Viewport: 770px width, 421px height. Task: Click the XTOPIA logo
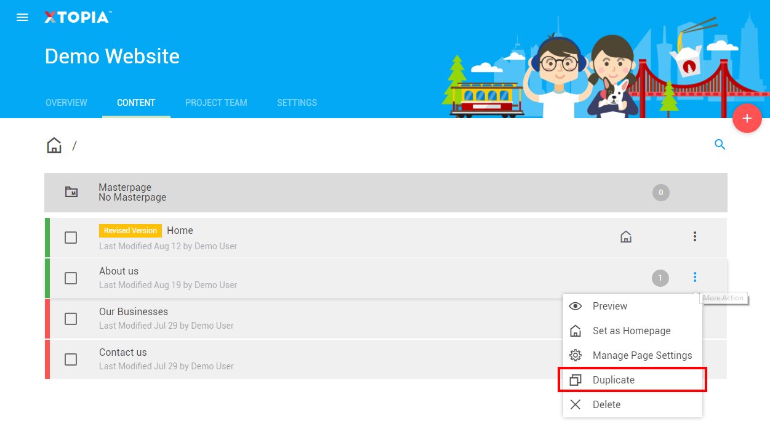[x=77, y=17]
